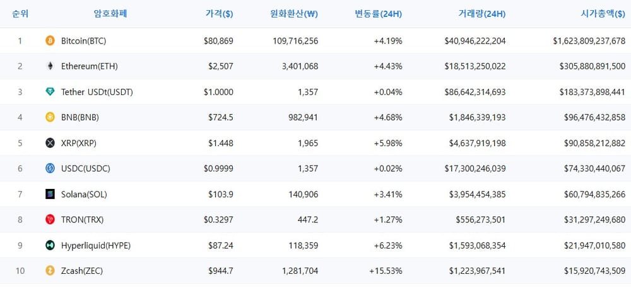Select Bitcoin won value 109,716,256
The width and height of the screenshot is (631, 289).
[295, 41]
